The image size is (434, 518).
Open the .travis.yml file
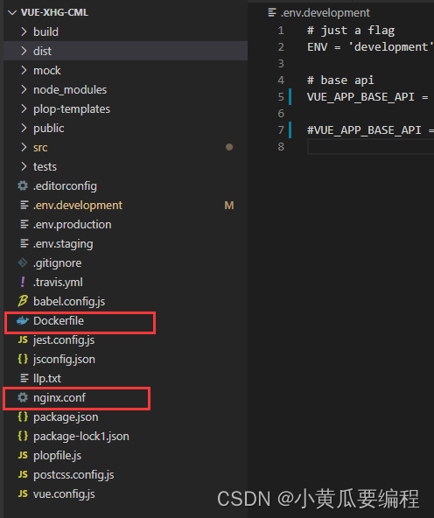(58, 282)
